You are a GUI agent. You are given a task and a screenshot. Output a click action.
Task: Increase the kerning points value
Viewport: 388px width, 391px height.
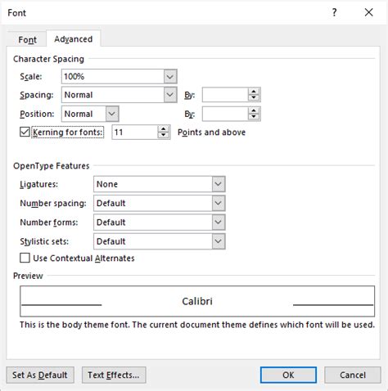[164, 129]
